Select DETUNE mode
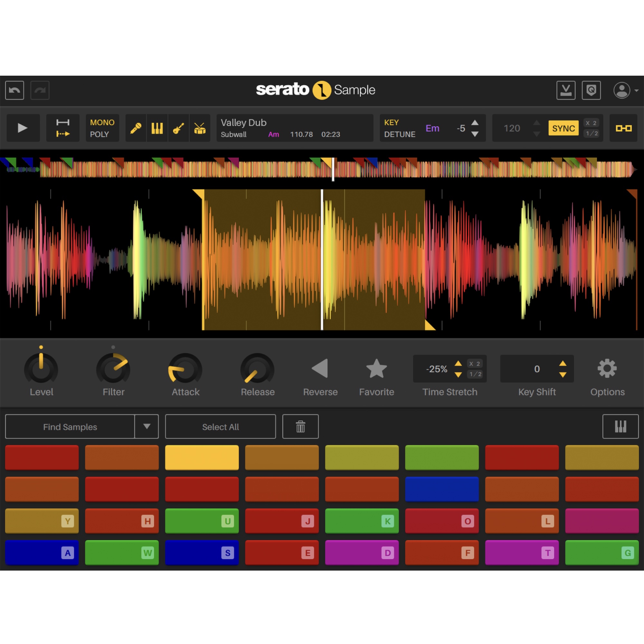 click(x=400, y=134)
